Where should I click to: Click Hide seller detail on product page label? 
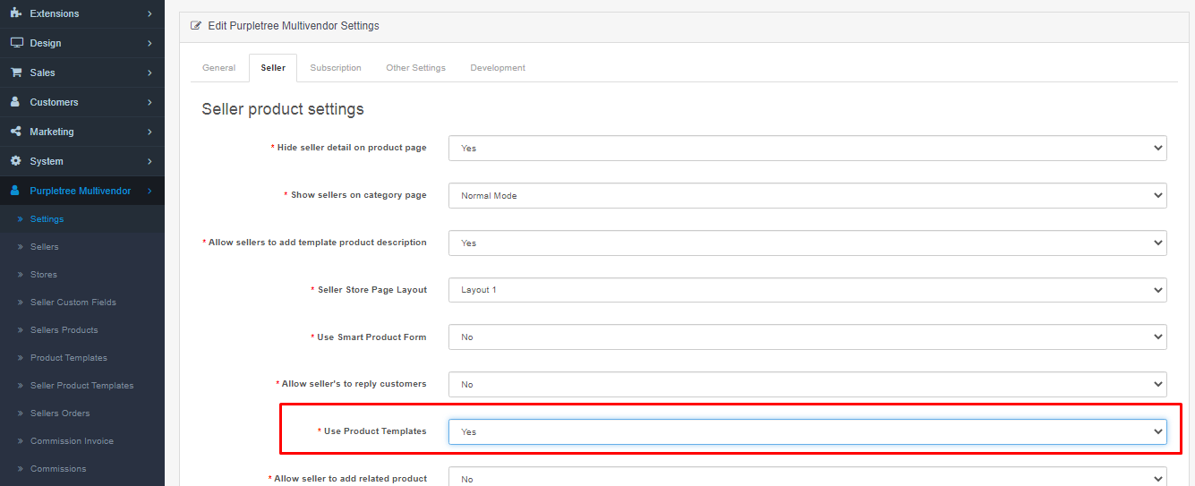point(352,148)
